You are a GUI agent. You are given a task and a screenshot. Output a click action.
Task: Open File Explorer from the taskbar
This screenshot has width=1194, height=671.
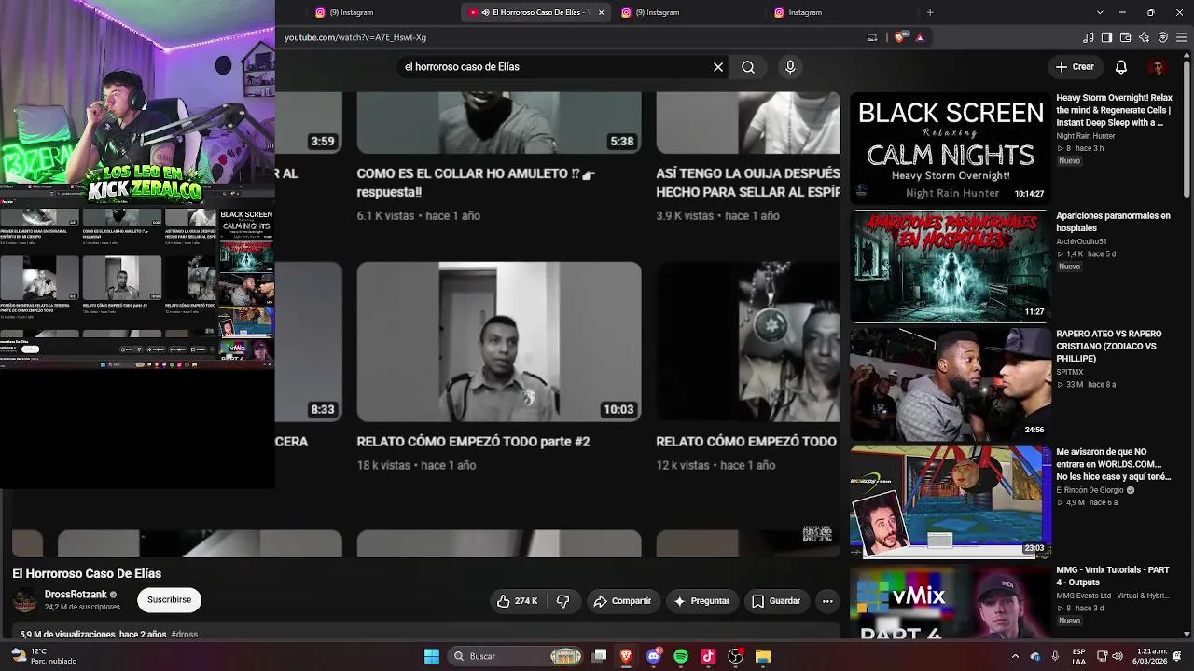[x=763, y=656]
